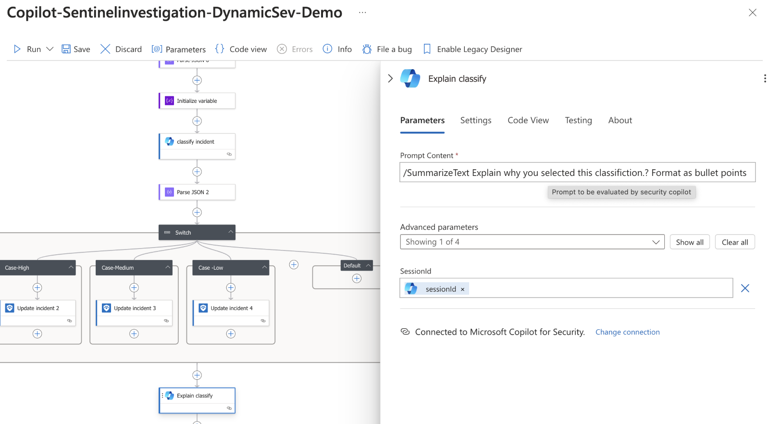The image size is (769, 424).
Task: Click the Show all button
Action: pyautogui.click(x=689, y=242)
